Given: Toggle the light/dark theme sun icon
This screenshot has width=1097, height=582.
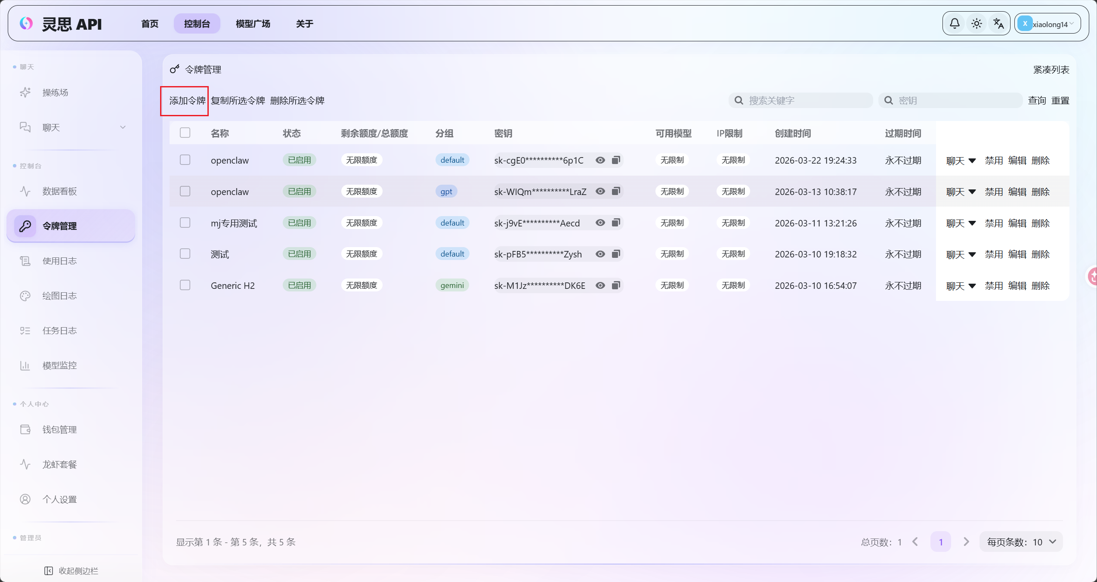Looking at the screenshot, I should (976, 24).
